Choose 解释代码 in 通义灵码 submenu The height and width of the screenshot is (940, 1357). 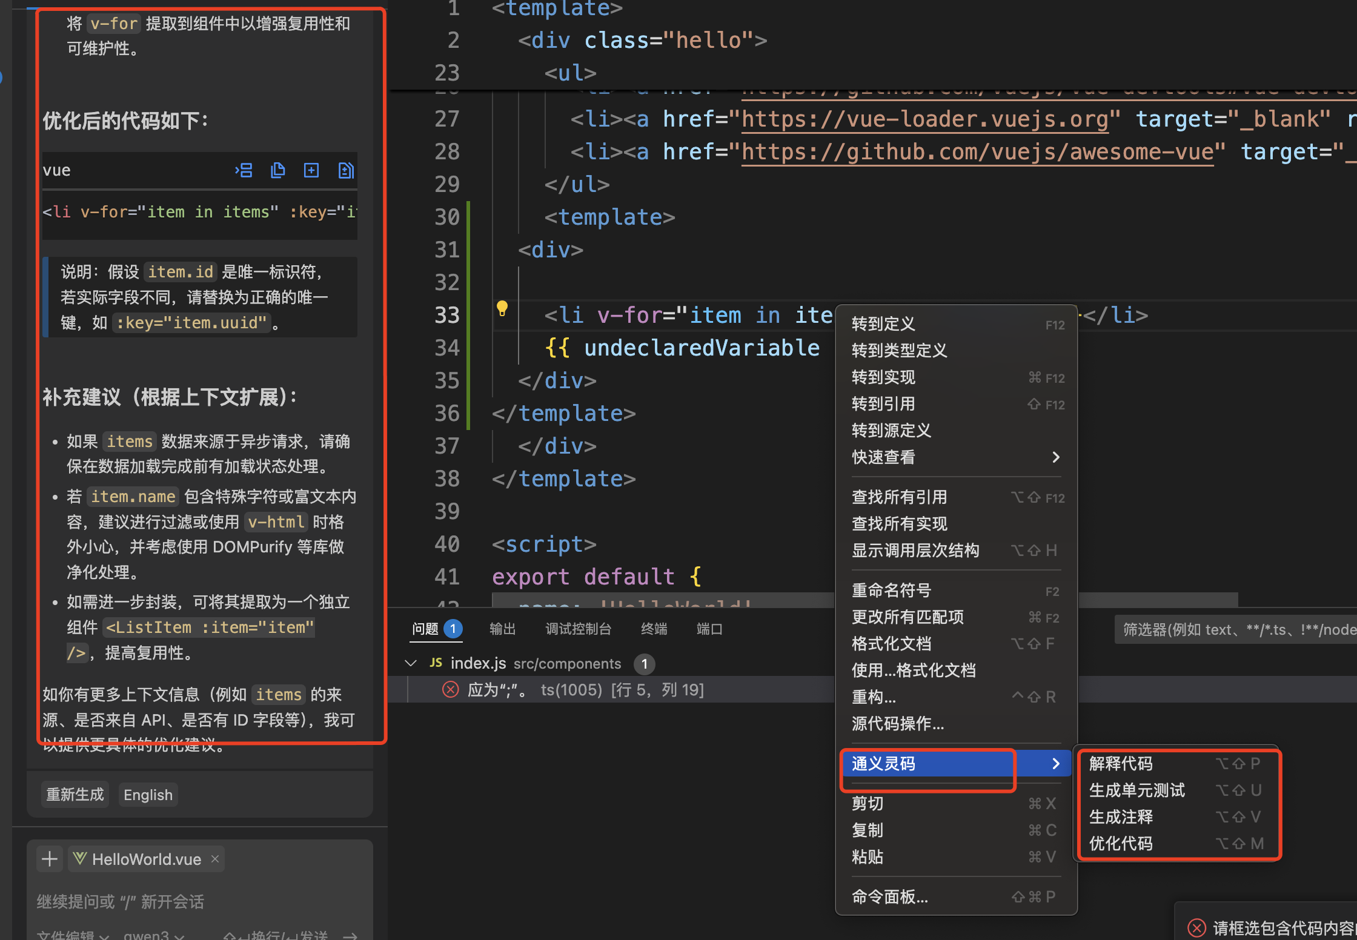pyautogui.click(x=1176, y=764)
